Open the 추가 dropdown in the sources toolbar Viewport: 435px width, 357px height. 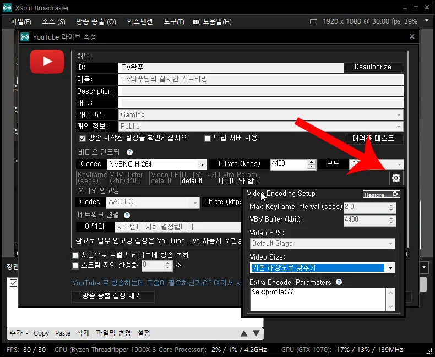point(19,333)
